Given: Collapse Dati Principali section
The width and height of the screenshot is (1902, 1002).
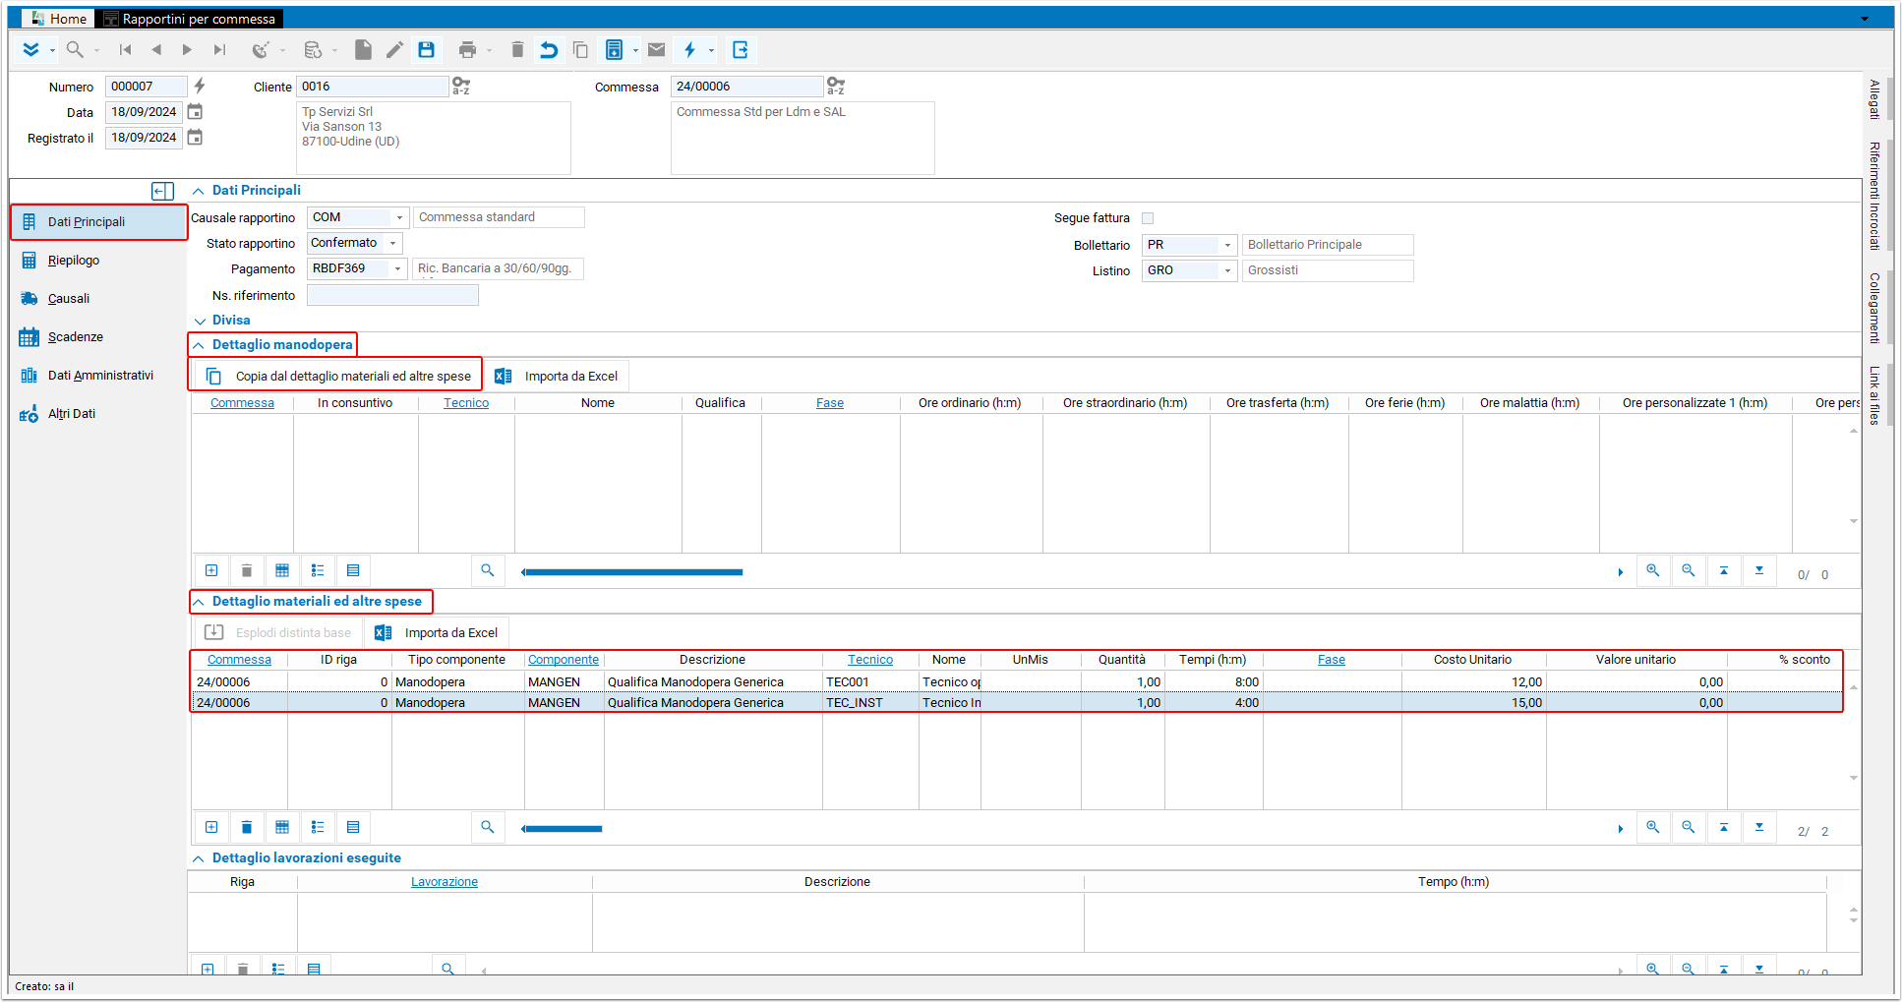Looking at the screenshot, I should coord(199,191).
